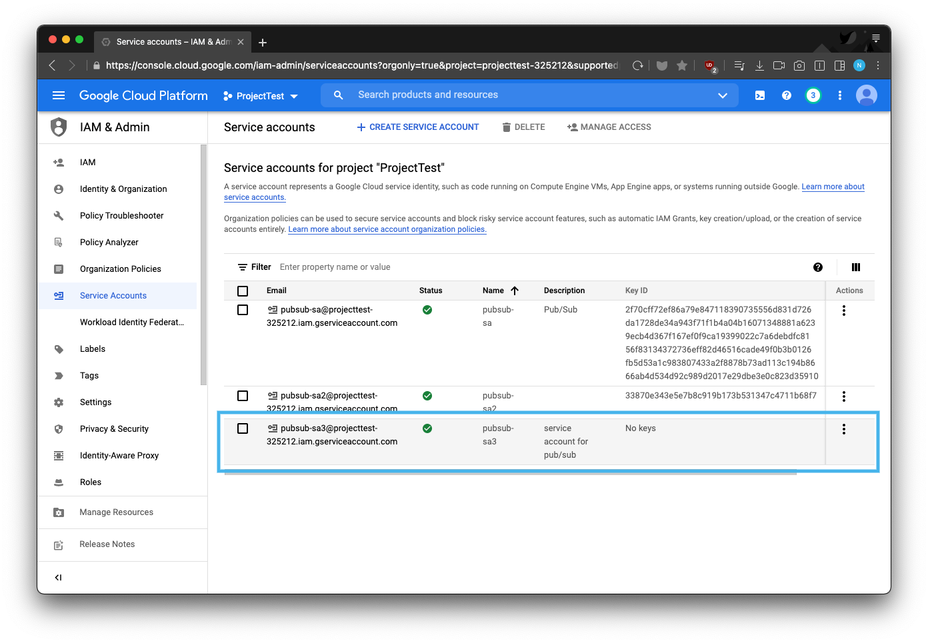Open notifications badge showing 3
928x643 pixels.
[x=813, y=95]
